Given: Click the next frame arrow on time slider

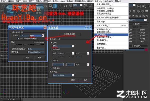Looking at the screenshot, I should pos(21,99).
